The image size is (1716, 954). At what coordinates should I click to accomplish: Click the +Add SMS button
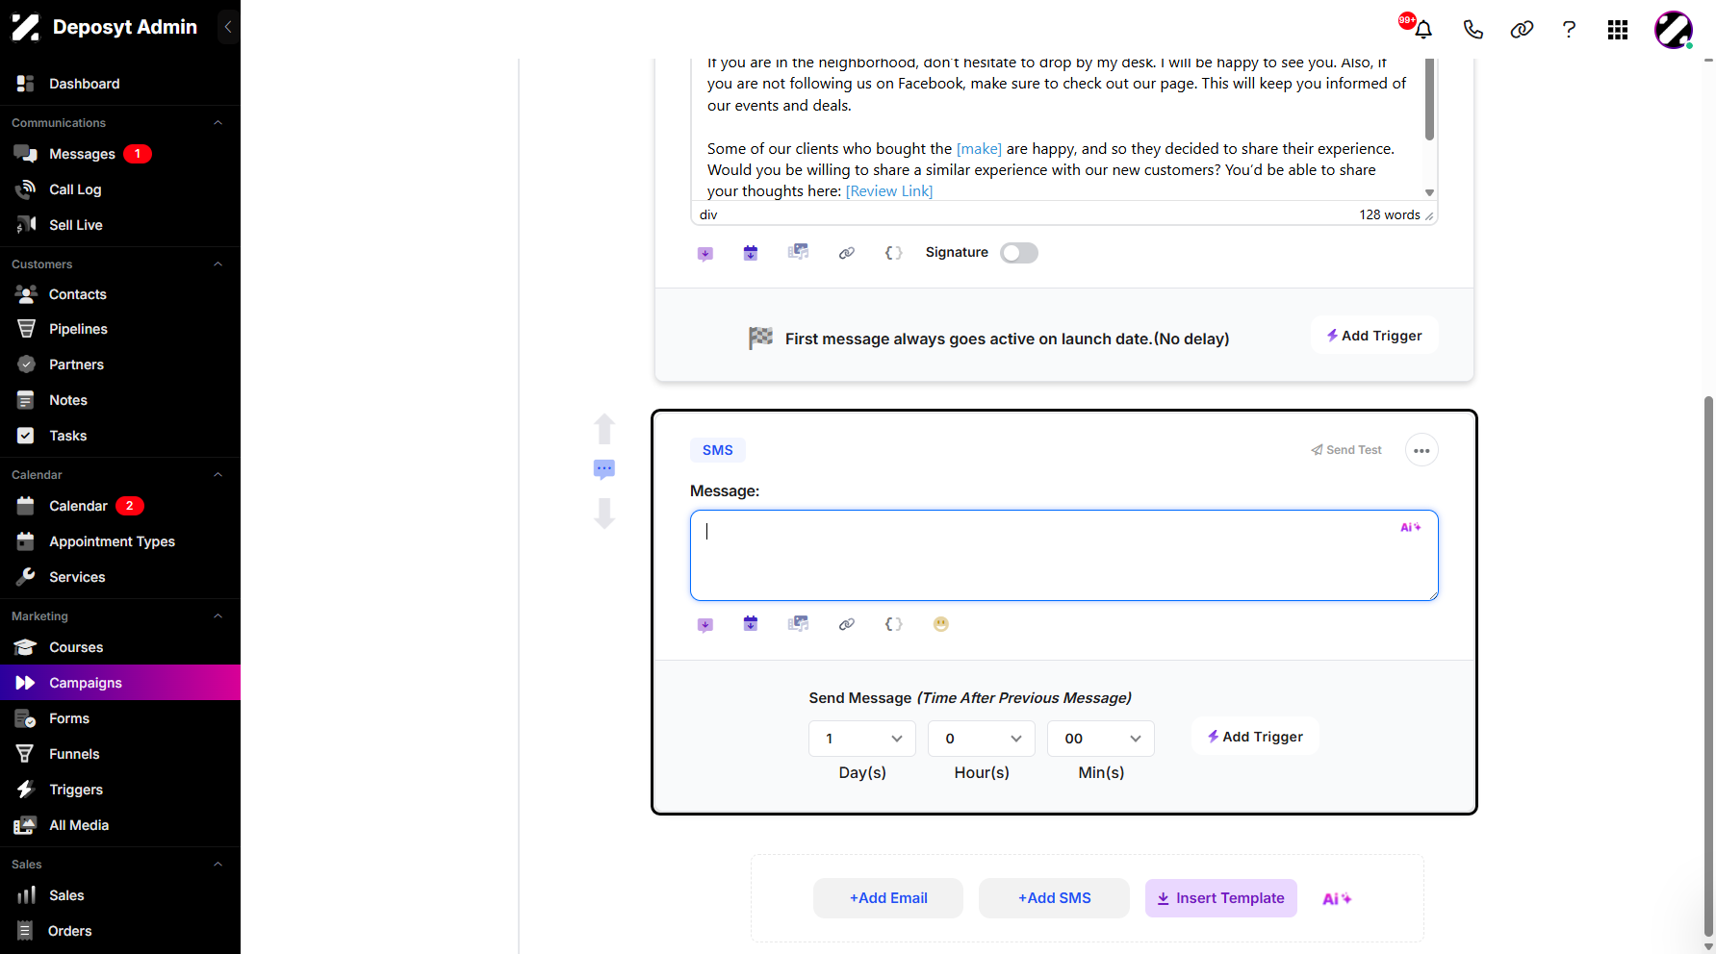pyautogui.click(x=1054, y=898)
